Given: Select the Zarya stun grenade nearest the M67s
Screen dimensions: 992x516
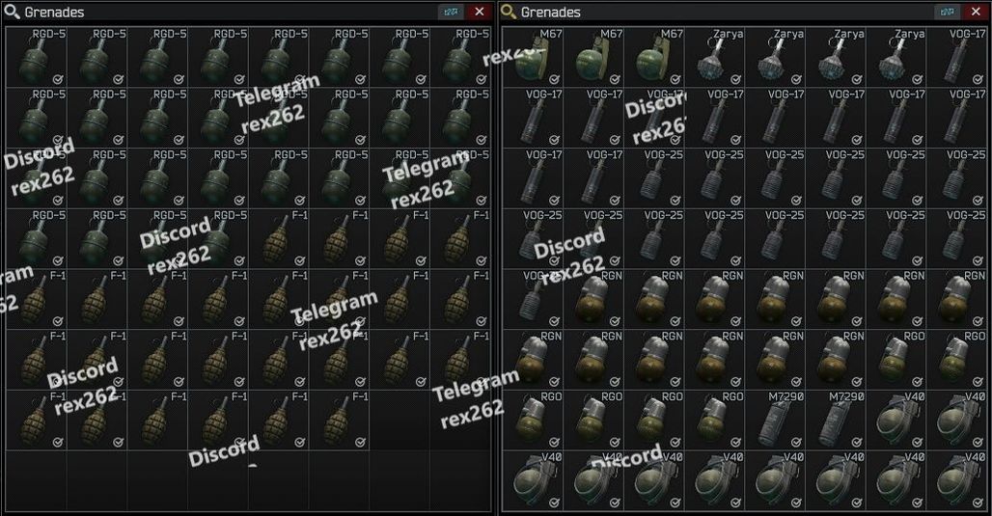Looking at the screenshot, I should click(x=714, y=57).
